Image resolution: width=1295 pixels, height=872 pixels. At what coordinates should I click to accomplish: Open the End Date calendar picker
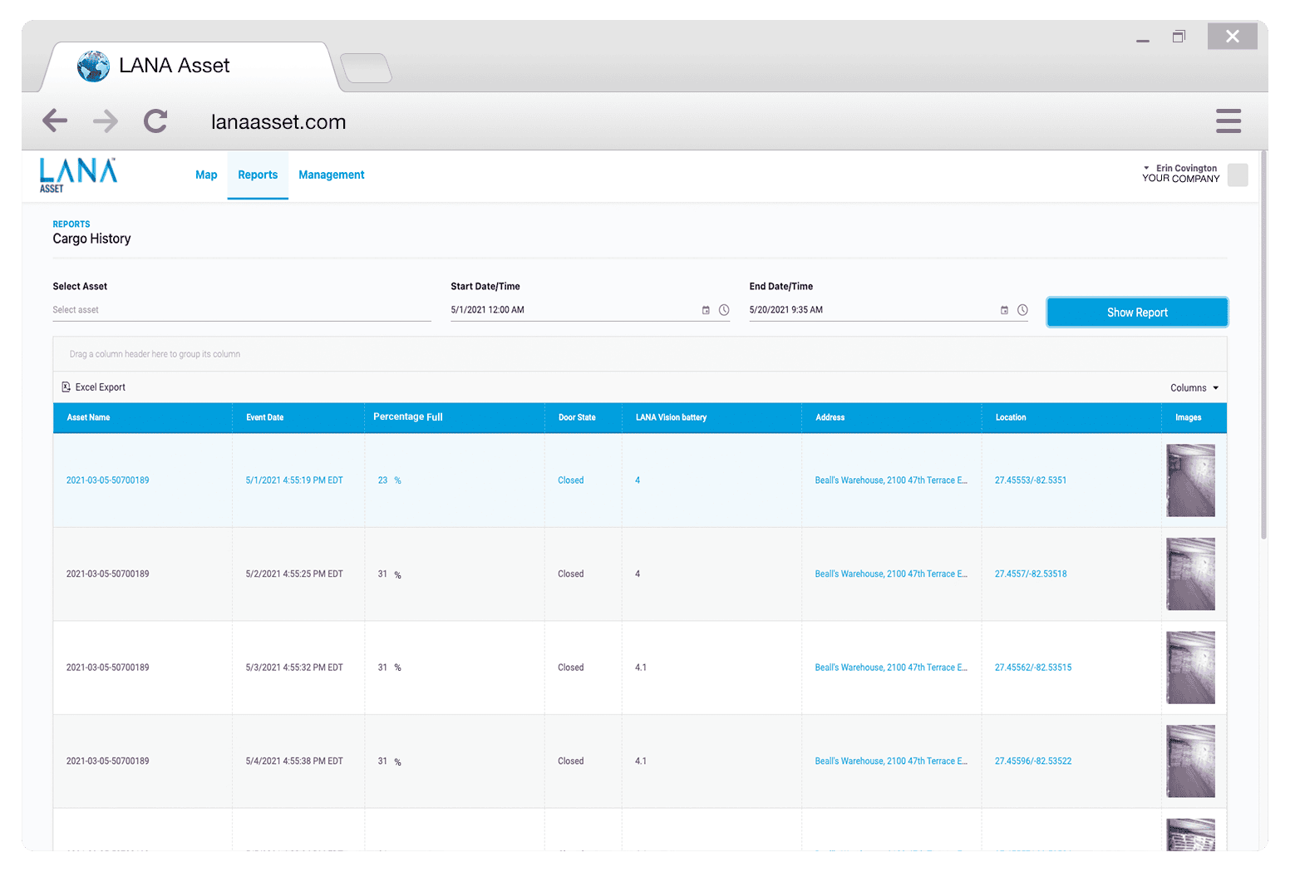[x=1004, y=310]
